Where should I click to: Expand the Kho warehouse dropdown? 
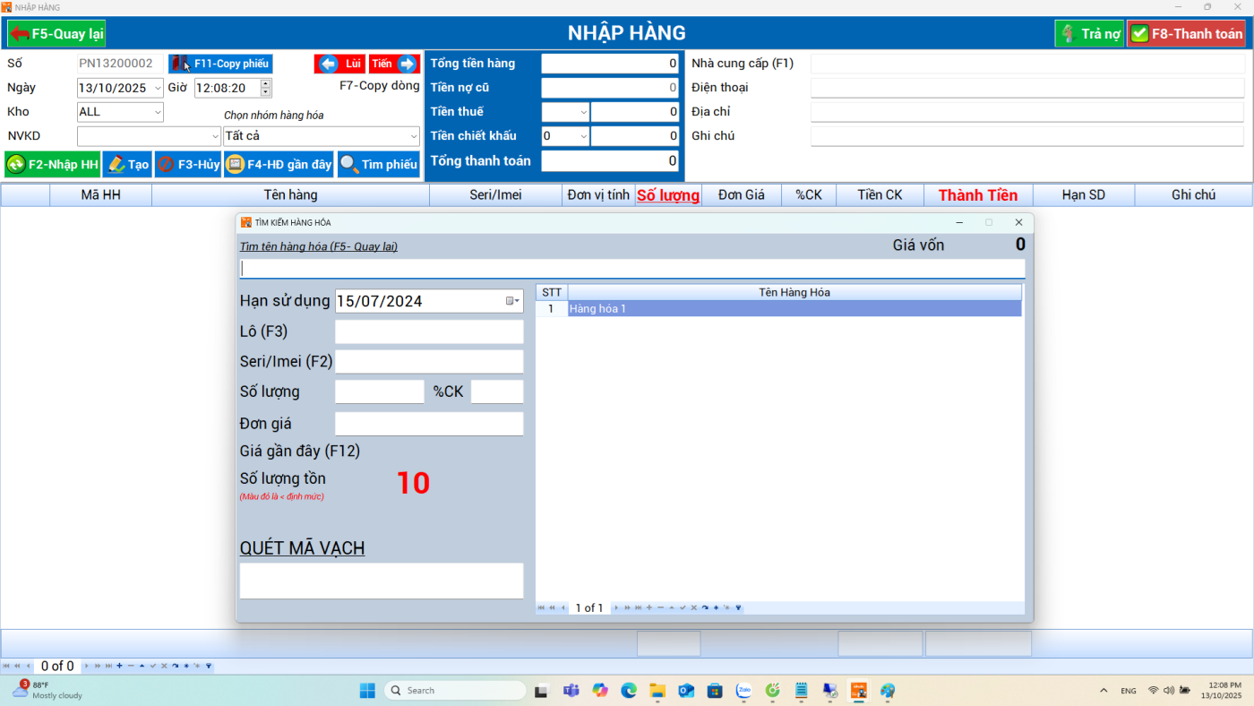(x=158, y=112)
